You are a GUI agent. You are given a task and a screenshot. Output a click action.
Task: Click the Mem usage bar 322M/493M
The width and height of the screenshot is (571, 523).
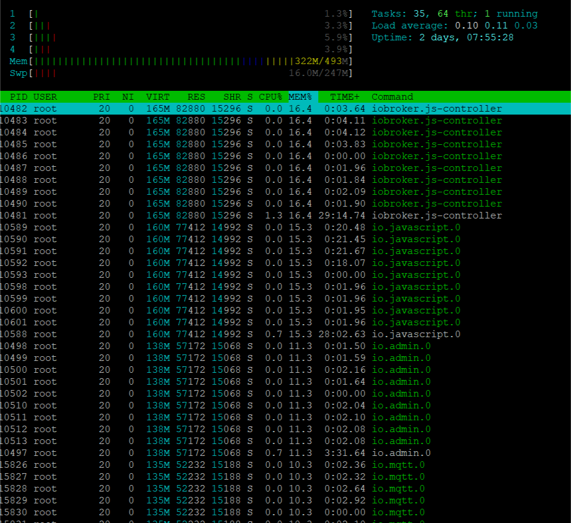181,61
